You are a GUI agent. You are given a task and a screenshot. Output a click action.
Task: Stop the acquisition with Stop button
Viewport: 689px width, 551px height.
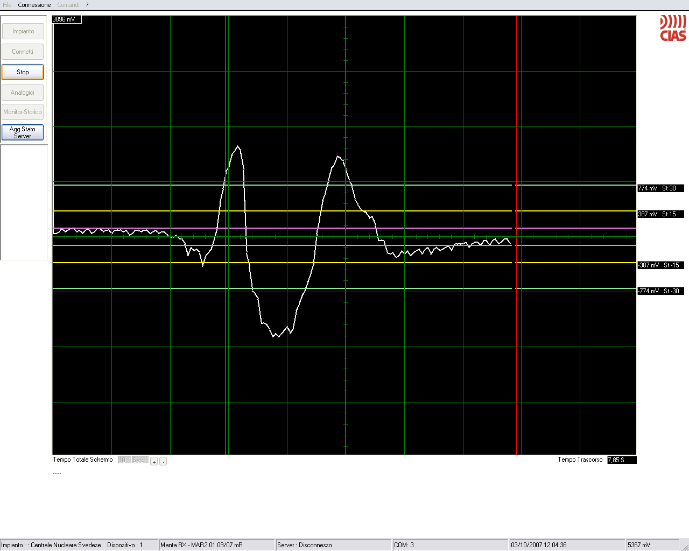23,72
